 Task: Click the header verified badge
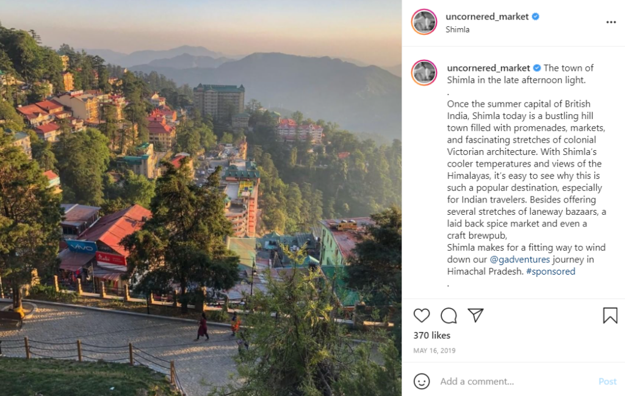(x=536, y=16)
